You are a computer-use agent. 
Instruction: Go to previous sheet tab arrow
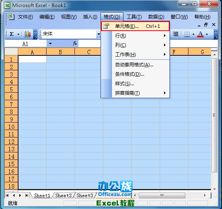click(x=14, y=196)
